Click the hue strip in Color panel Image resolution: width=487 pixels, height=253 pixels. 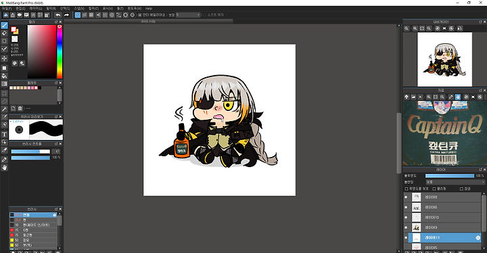tap(60, 51)
